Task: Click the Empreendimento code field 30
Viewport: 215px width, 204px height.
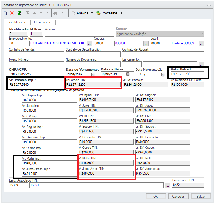Action: coord(19,43)
